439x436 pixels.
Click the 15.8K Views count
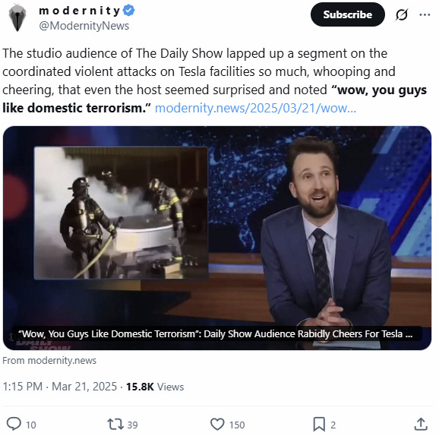click(155, 387)
